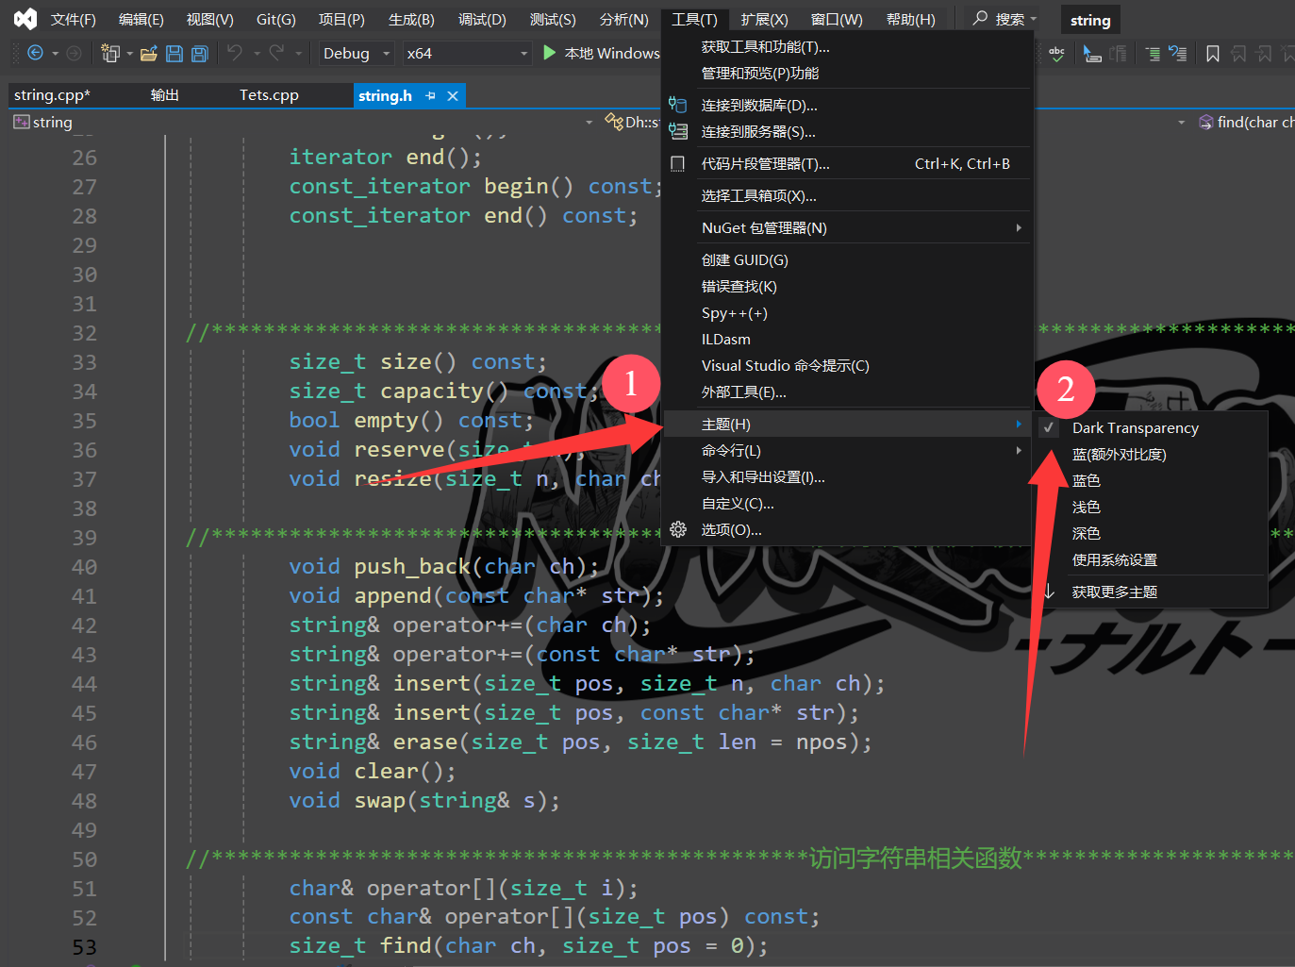Click the green start debugging play icon
The image size is (1295, 967).
pyautogui.click(x=550, y=53)
